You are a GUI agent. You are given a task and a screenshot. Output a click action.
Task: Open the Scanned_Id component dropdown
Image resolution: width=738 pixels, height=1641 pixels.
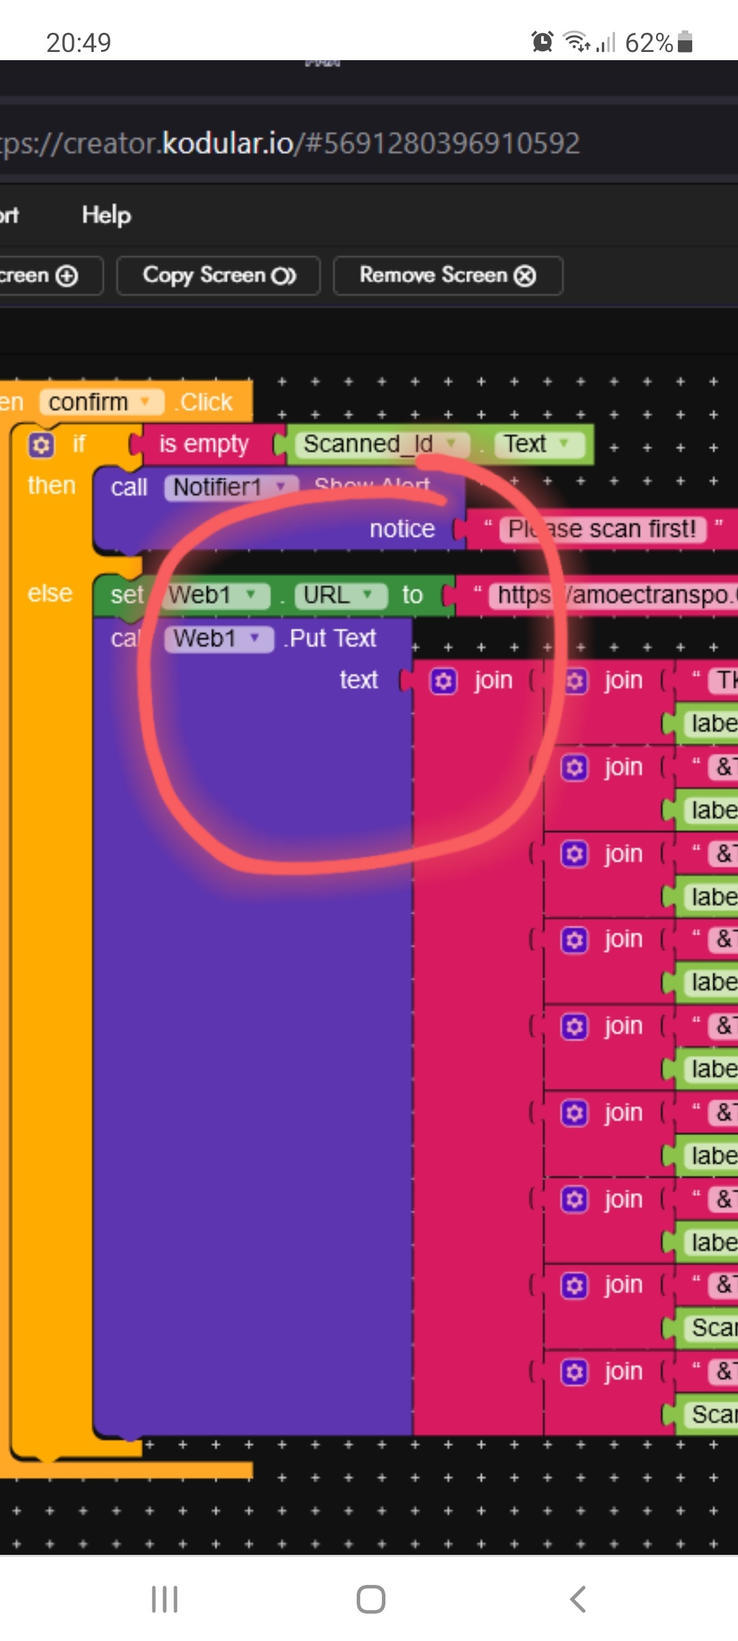point(381,444)
